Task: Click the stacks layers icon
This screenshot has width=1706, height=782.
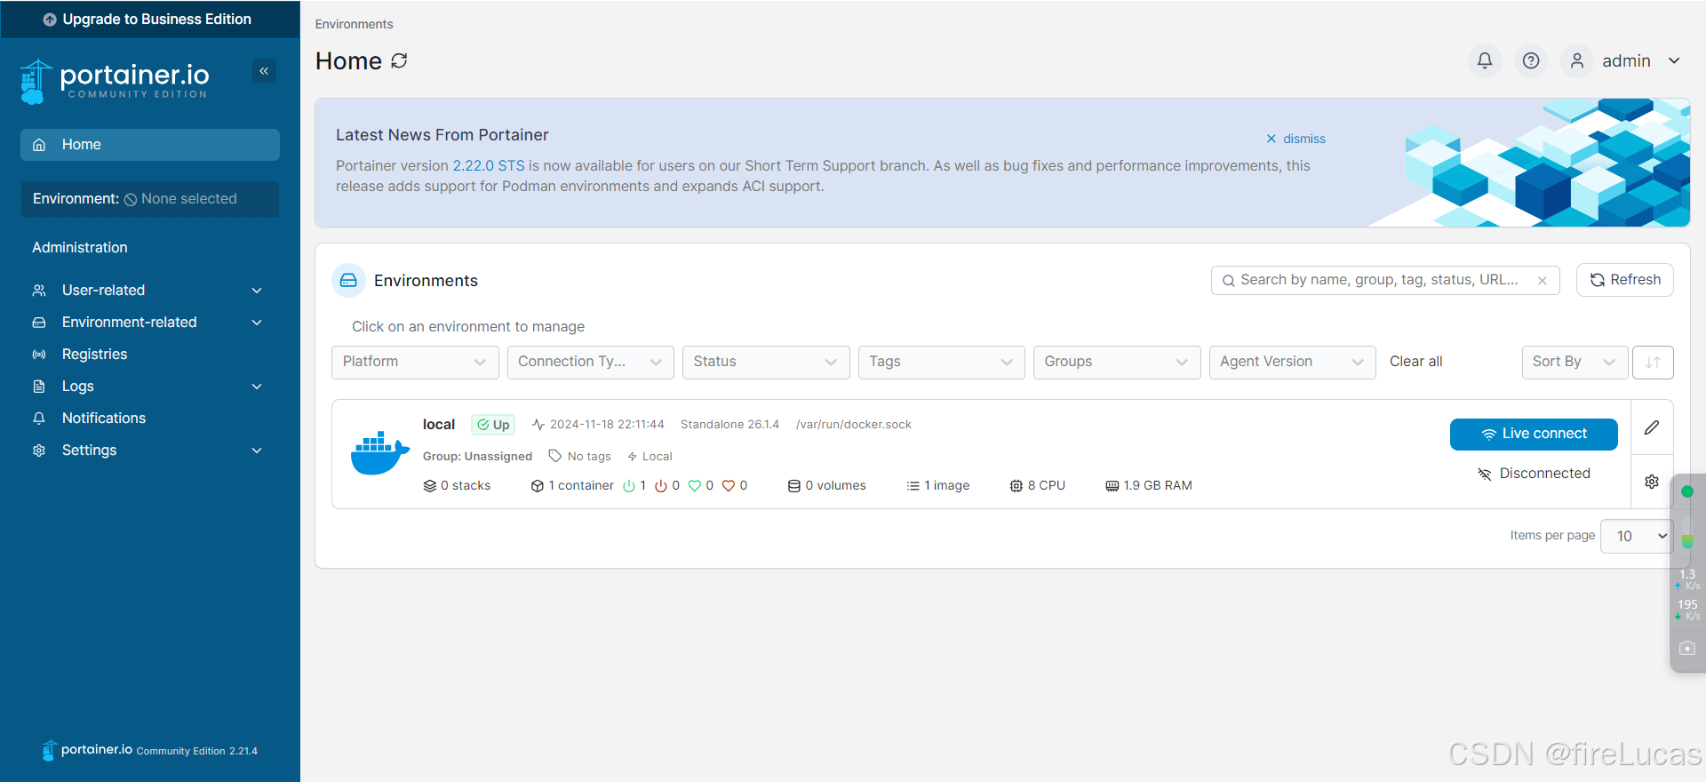Action: click(x=430, y=486)
